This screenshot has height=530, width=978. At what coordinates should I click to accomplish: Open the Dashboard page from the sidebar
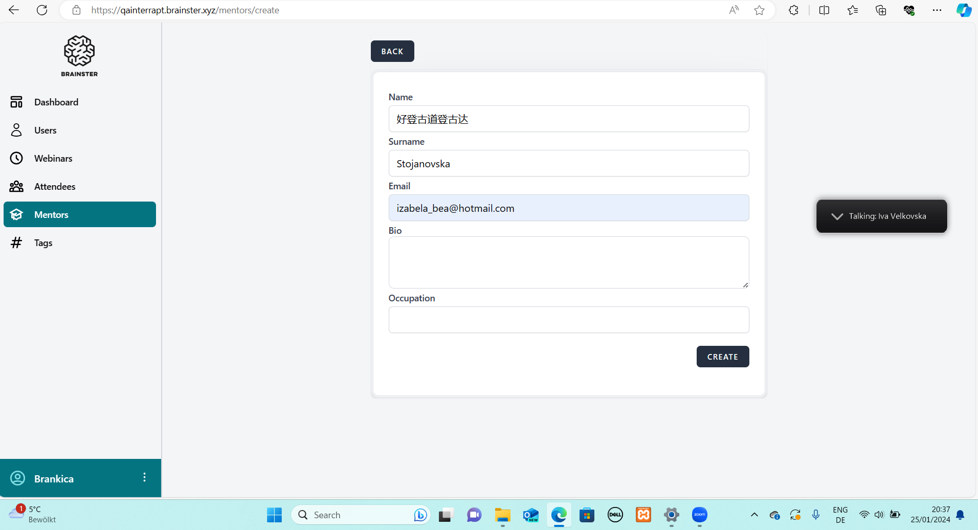point(56,102)
